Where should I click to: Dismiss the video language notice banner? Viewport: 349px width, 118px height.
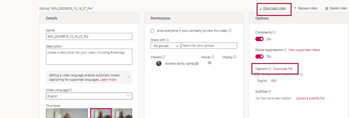click(128, 77)
